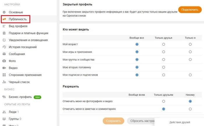Viewport: 204px width, 126px height.
Task: Click the Сохранить button
Action: 113,121
